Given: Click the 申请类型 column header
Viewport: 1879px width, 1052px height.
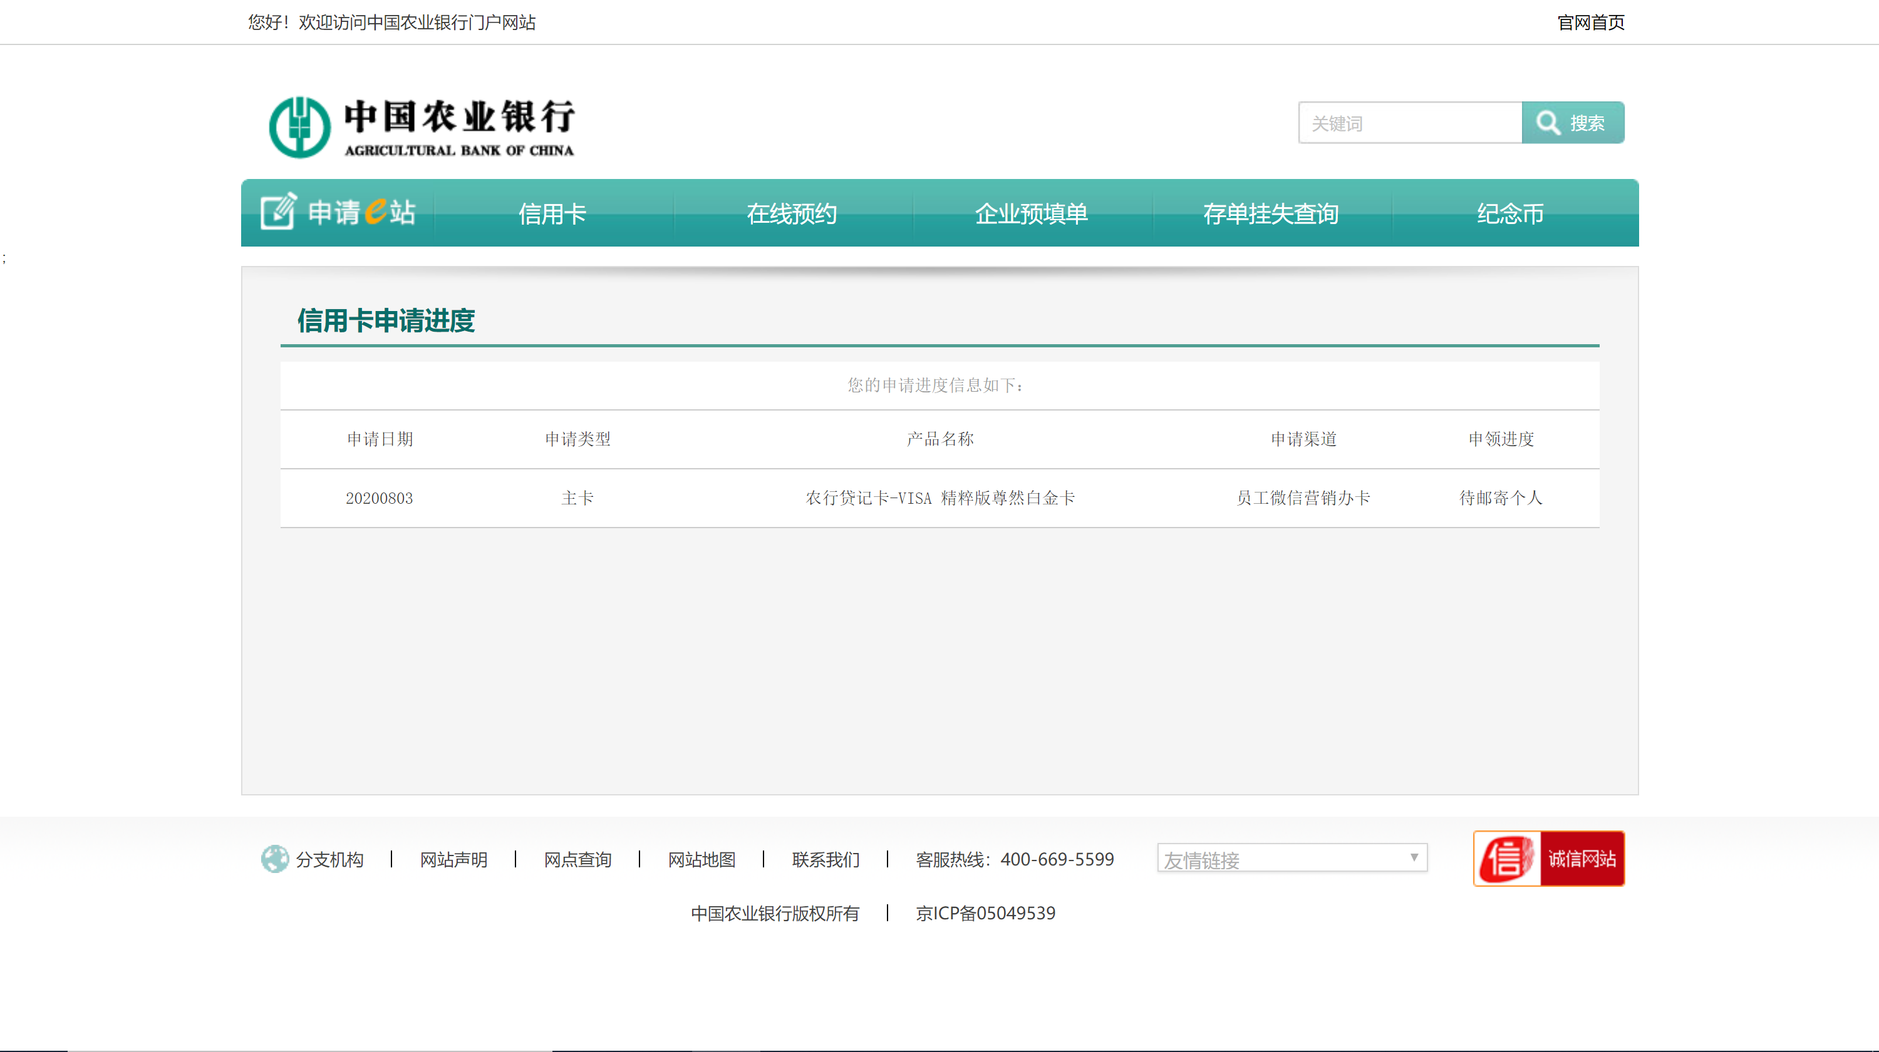Looking at the screenshot, I should 577,439.
